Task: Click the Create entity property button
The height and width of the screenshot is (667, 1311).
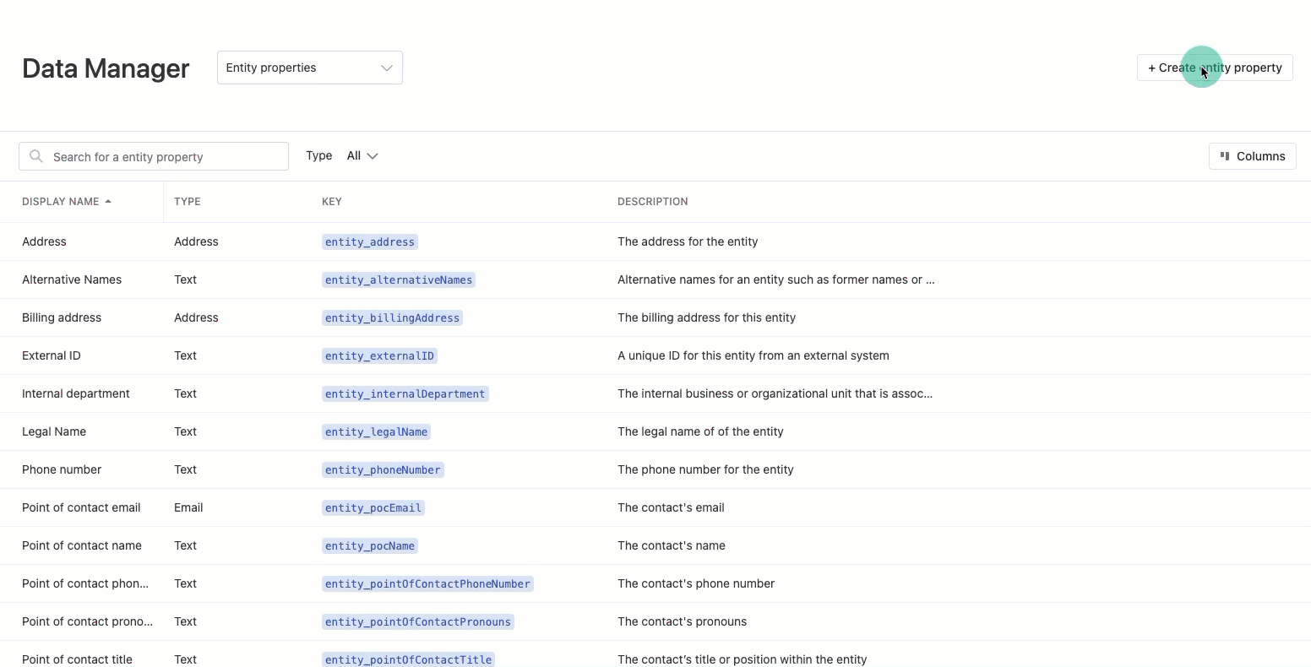Action: (1215, 68)
